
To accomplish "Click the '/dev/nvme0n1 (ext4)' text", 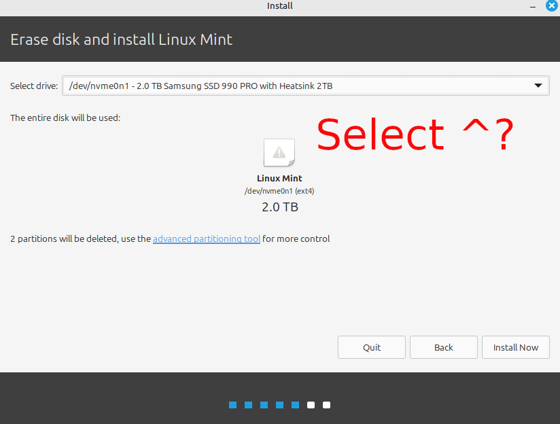I will 279,191.
